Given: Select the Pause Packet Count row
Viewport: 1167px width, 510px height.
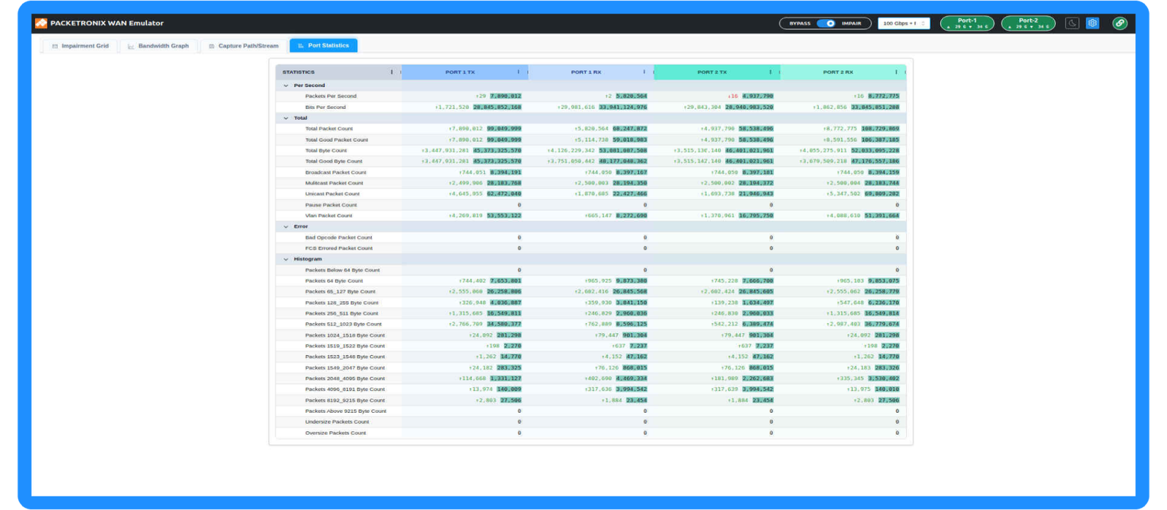Looking at the screenshot, I should (331, 205).
